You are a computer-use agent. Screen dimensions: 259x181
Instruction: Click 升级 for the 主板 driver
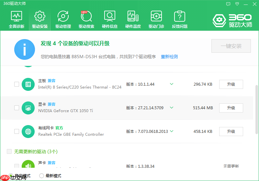click(231, 84)
